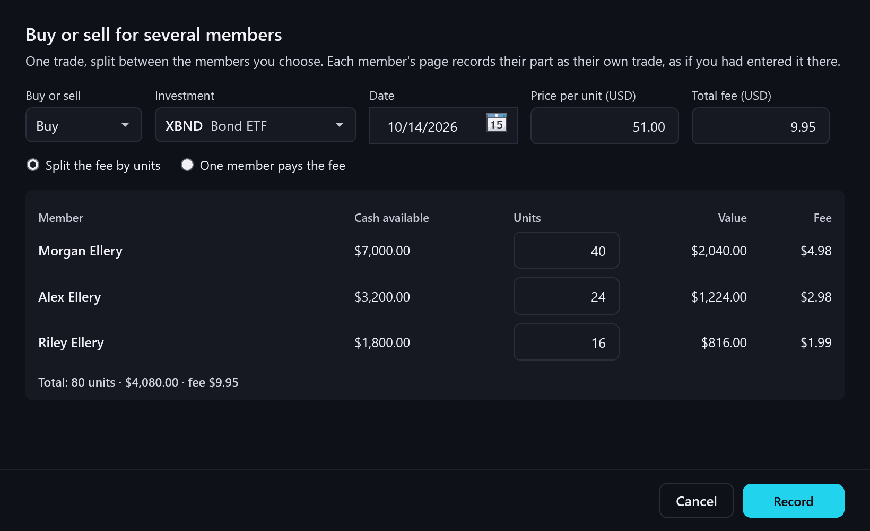Screen dimensions: 870x531
Task: Click the $7,000.00 cash available value
Action: tap(382, 251)
